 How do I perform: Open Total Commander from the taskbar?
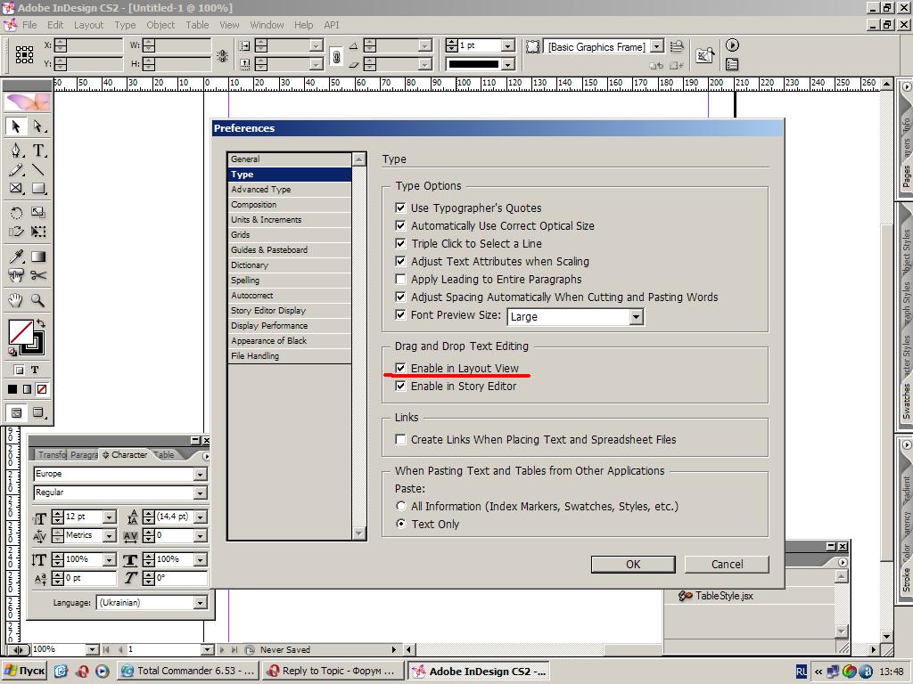click(x=188, y=671)
